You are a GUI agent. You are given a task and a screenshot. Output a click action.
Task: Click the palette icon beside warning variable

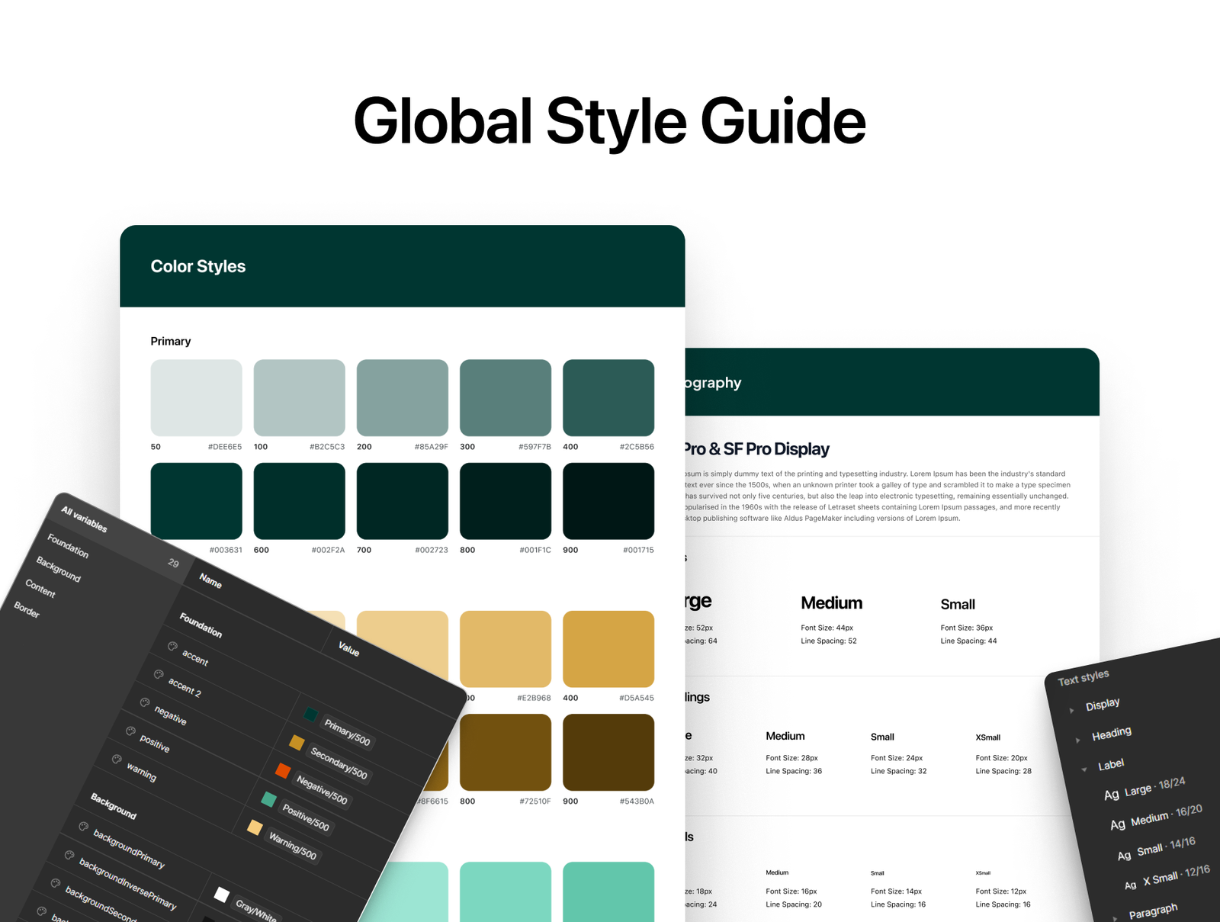(117, 759)
